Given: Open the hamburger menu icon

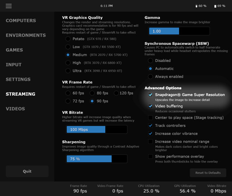Looking at the screenshot, I should [9, 6].
